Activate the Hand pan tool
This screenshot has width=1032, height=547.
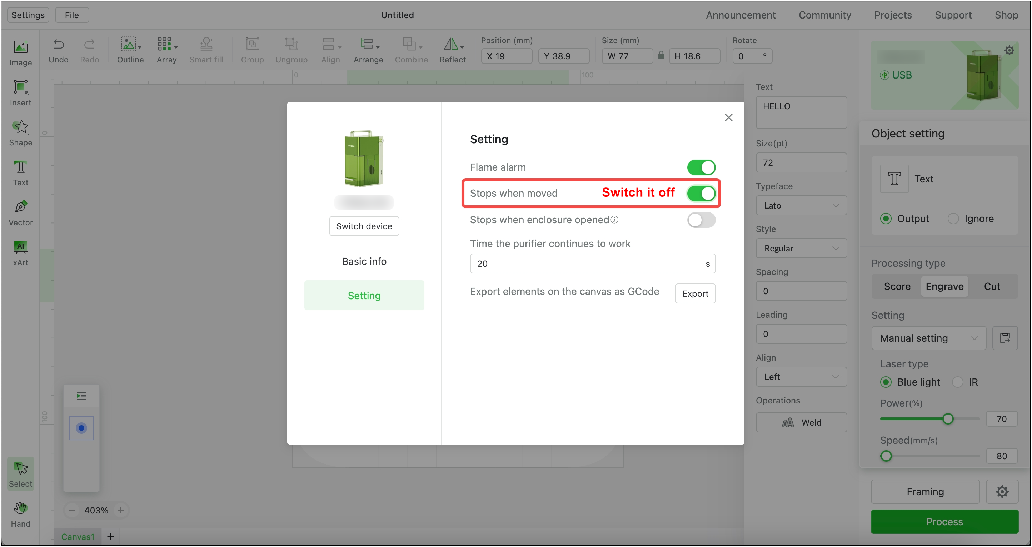(20, 514)
